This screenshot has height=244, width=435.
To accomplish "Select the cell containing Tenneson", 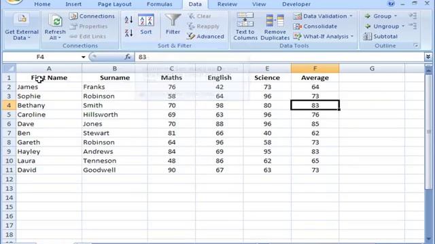I will tap(115, 161).
